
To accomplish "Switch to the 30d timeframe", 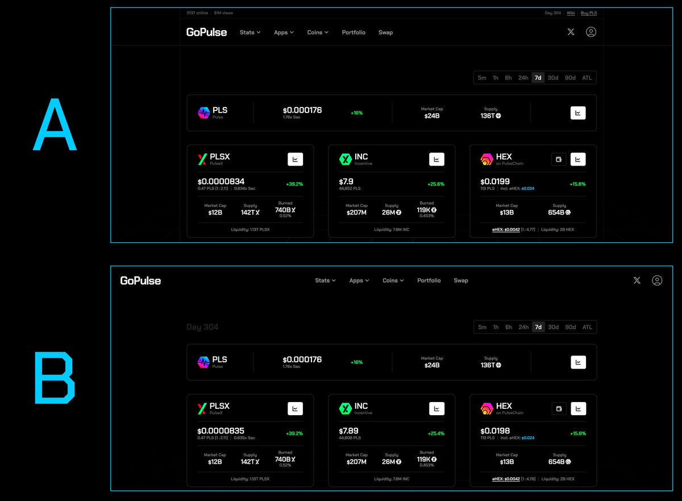I will (x=553, y=77).
